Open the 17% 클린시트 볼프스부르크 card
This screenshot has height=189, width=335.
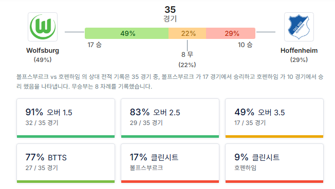click(170, 163)
